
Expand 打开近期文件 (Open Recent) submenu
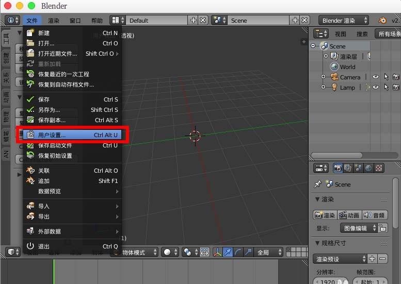point(72,54)
